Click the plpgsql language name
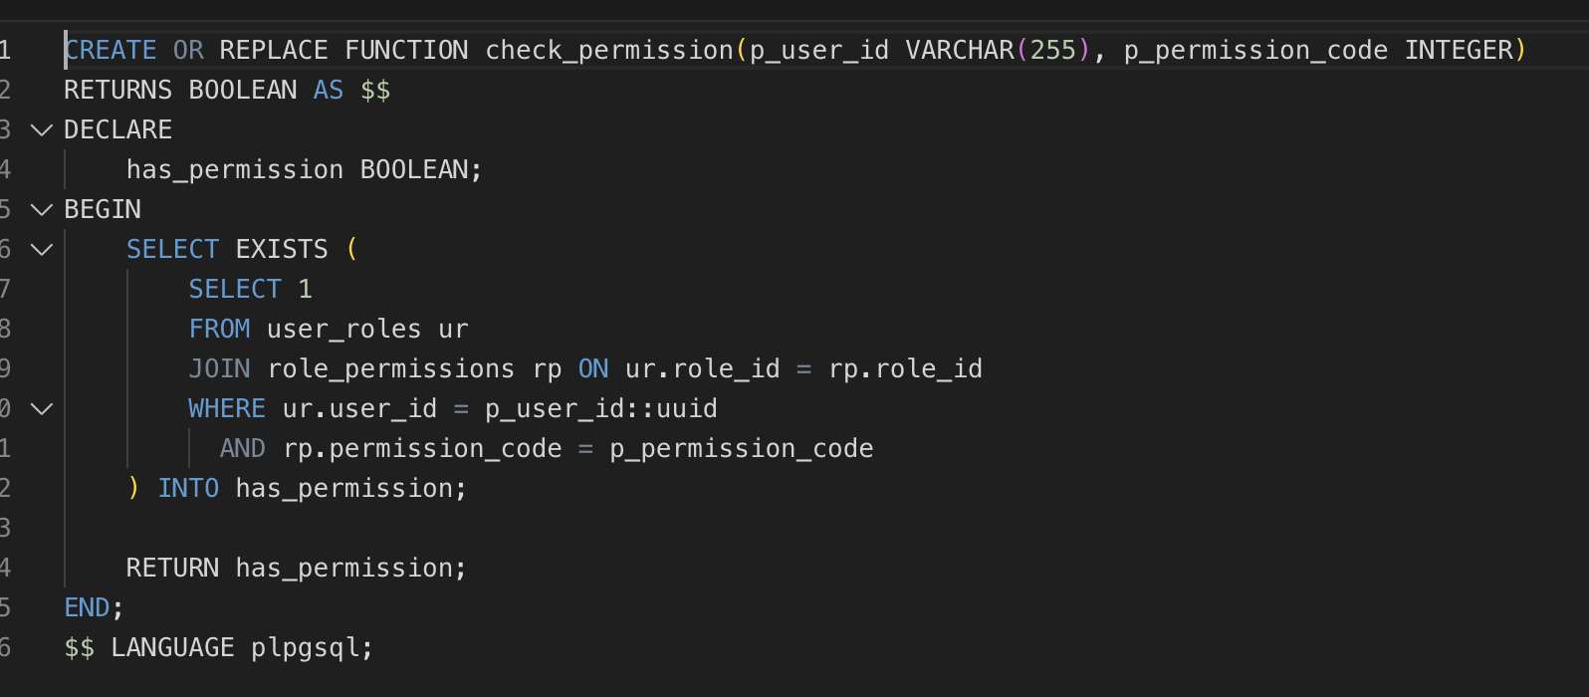This screenshot has width=1589, height=697. (306, 648)
